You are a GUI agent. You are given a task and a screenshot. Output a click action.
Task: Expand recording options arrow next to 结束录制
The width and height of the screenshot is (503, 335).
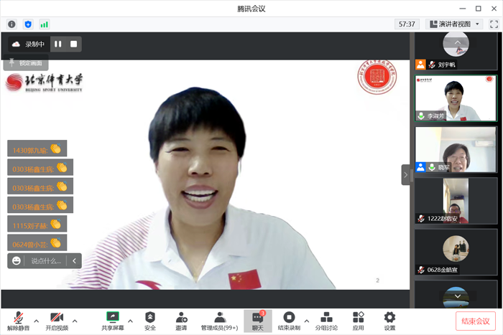coord(307,321)
